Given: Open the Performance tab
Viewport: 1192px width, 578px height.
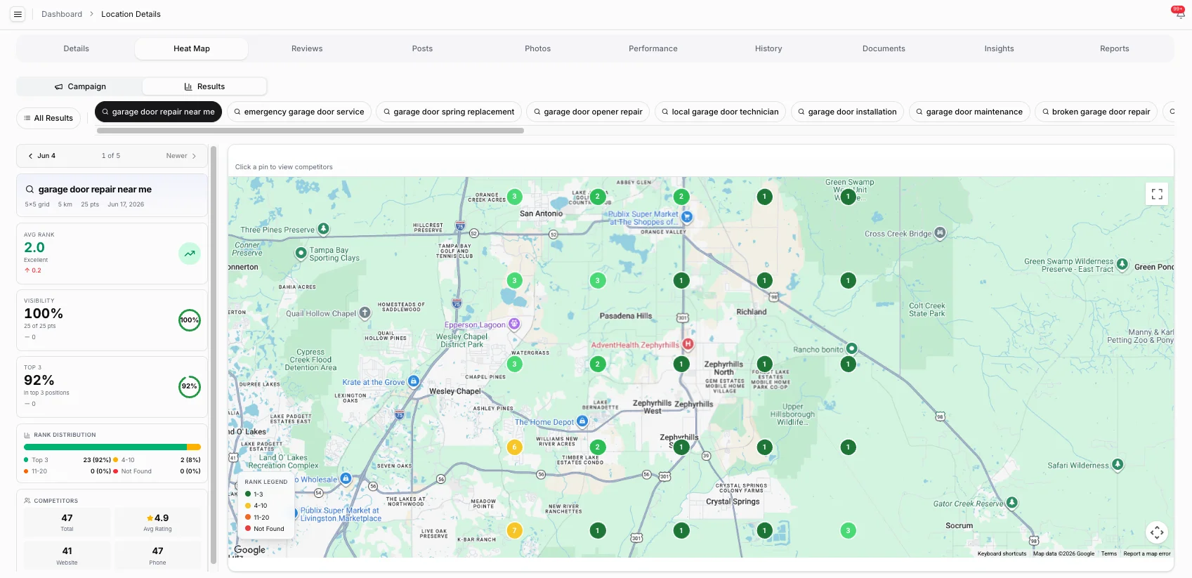Looking at the screenshot, I should pos(653,48).
